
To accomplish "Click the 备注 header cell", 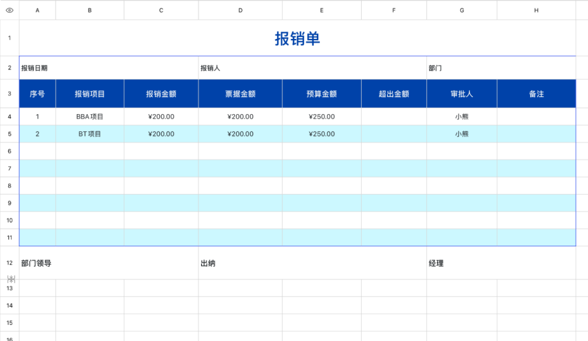I will pyautogui.click(x=536, y=94).
